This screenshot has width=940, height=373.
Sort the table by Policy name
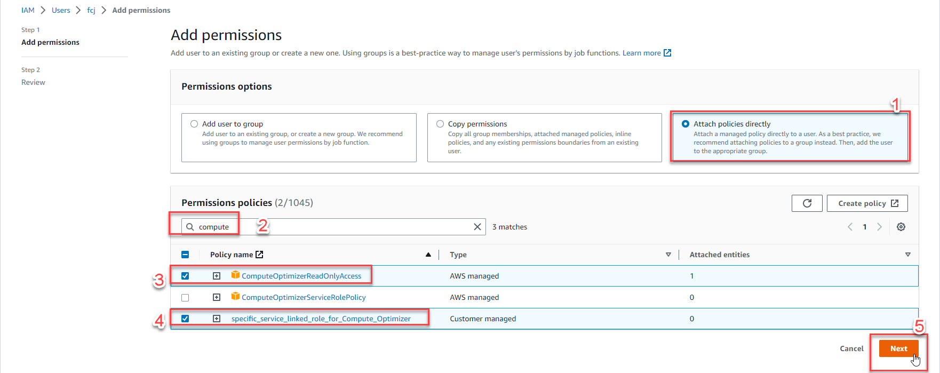tap(428, 255)
